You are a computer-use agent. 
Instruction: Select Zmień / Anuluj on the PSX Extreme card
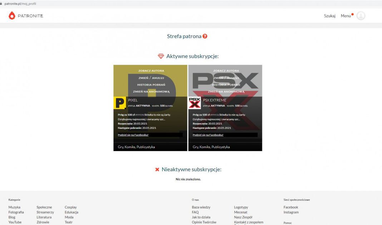pos(226,78)
